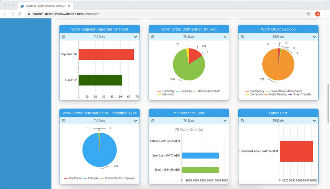Image resolution: width=330 pixels, height=189 pixels.
Task: Toggle In-house legend item in personnel chart
Action: pyautogui.click(x=91, y=178)
